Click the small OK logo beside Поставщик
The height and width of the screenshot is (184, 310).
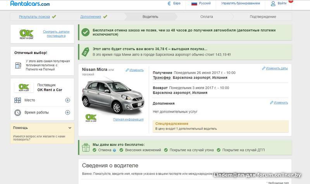pyautogui.click(x=24, y=88)
